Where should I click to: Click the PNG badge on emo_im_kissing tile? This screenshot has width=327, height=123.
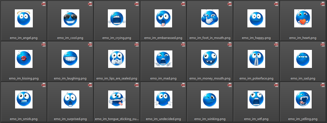pyautogui.click(x=44, y=44)
